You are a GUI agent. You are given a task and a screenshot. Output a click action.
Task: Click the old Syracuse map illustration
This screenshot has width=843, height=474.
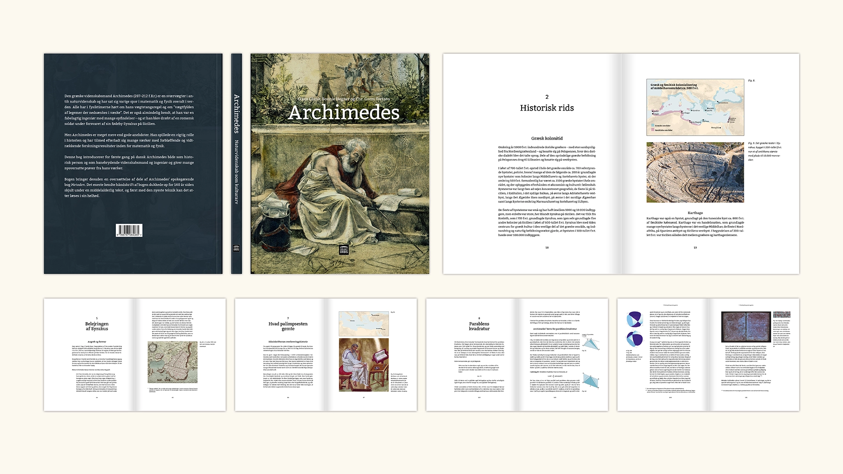(x=172, y=363)
